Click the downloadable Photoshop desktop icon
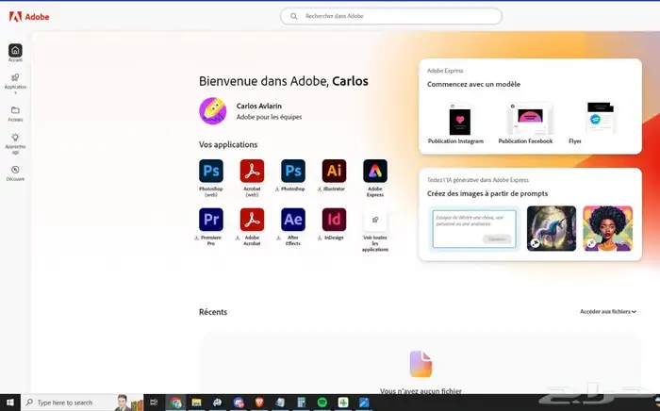 click(293, 171)
